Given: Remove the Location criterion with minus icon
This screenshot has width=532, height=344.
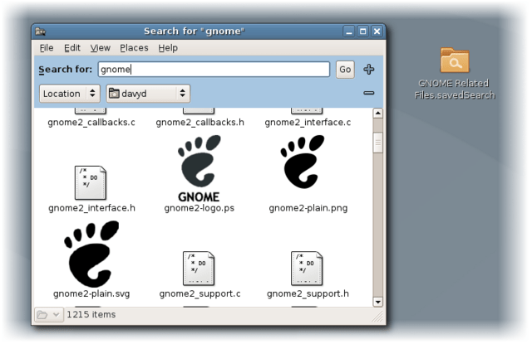Looking at the screenshot, I should (369, 93).
